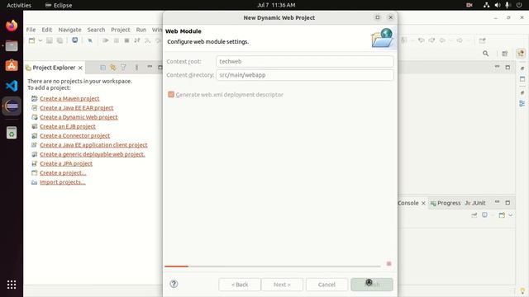Click the Save icon in Eclipse toolbar
Image resolution: width=529 pixels, height=297 pixels.
point(50,40)
